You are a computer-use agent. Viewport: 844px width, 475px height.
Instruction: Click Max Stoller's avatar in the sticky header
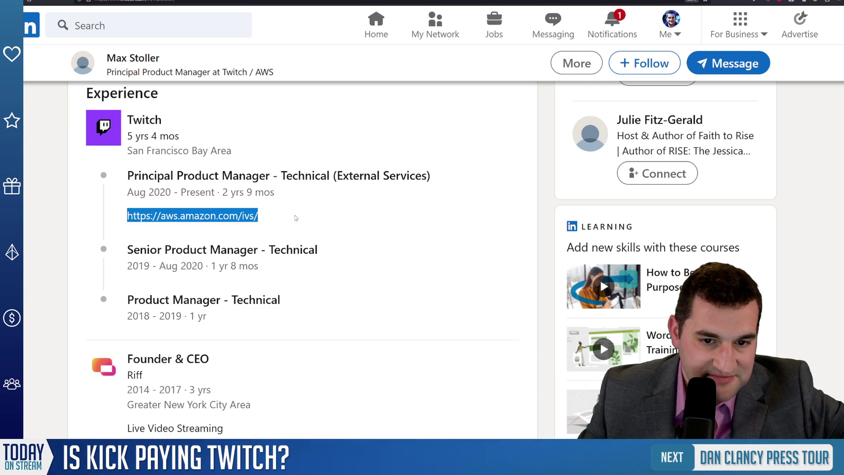coord(83,63)
